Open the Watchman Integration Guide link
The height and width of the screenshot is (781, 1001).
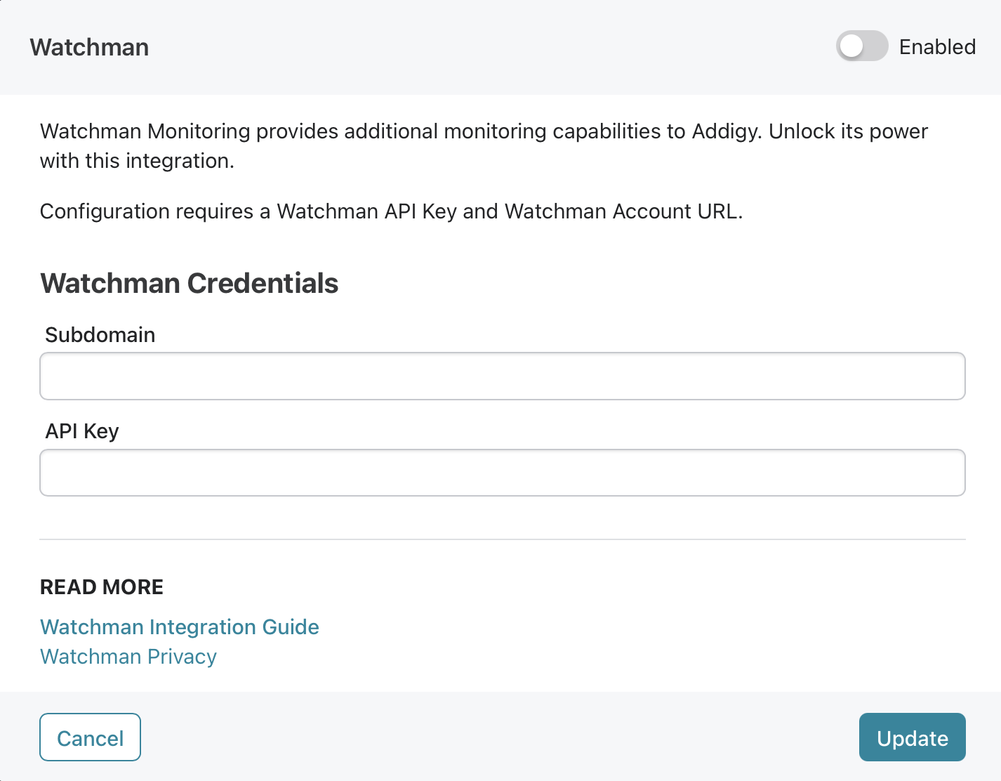click(x=180, y=626)
